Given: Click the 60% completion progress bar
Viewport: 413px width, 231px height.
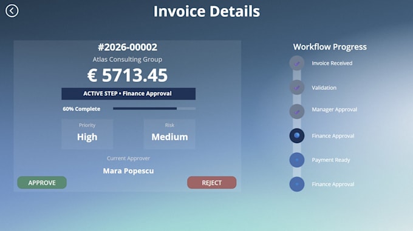Looking at the screenshot, I should (x=154, y=109).
